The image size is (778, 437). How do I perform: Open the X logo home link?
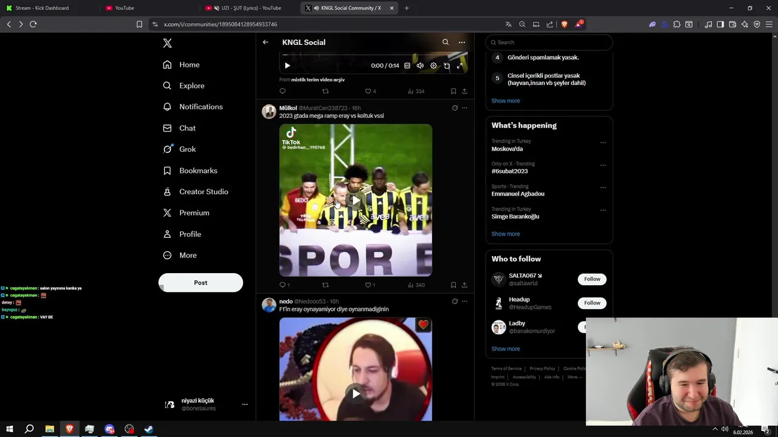[x=167, y=43]
